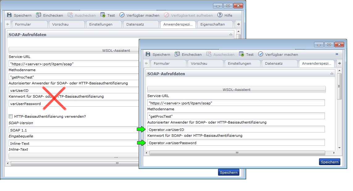The width and height of the screenshot is (353, 191).
Task: Collapse SOAP-Aufrufdaten section in back window
Action: point(231,34)
